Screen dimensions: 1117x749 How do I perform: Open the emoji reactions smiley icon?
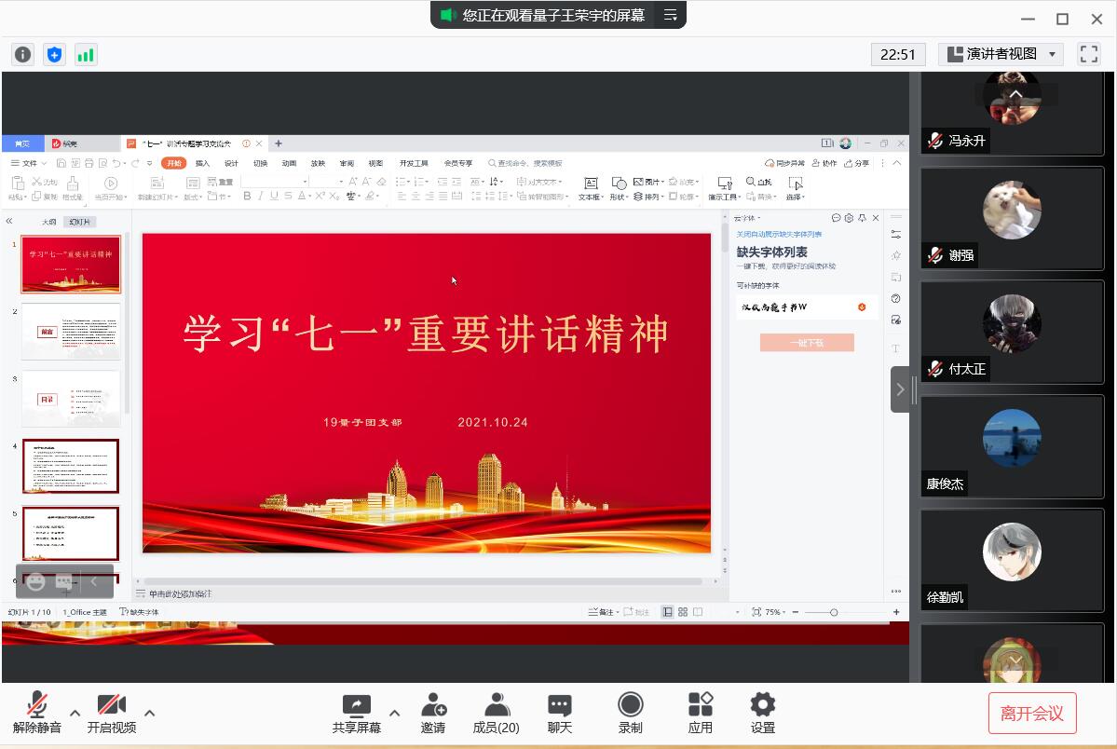coord(36,581)
